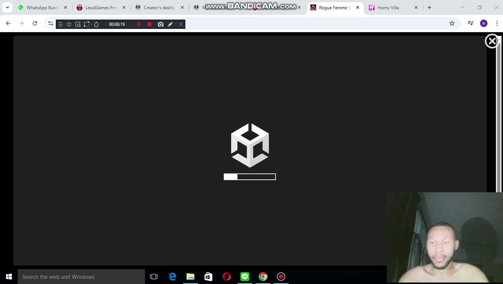This screenshot has height=284, width=503.
Task: Expand the tab search dropdown arrow
Action: tap(7, 7)
